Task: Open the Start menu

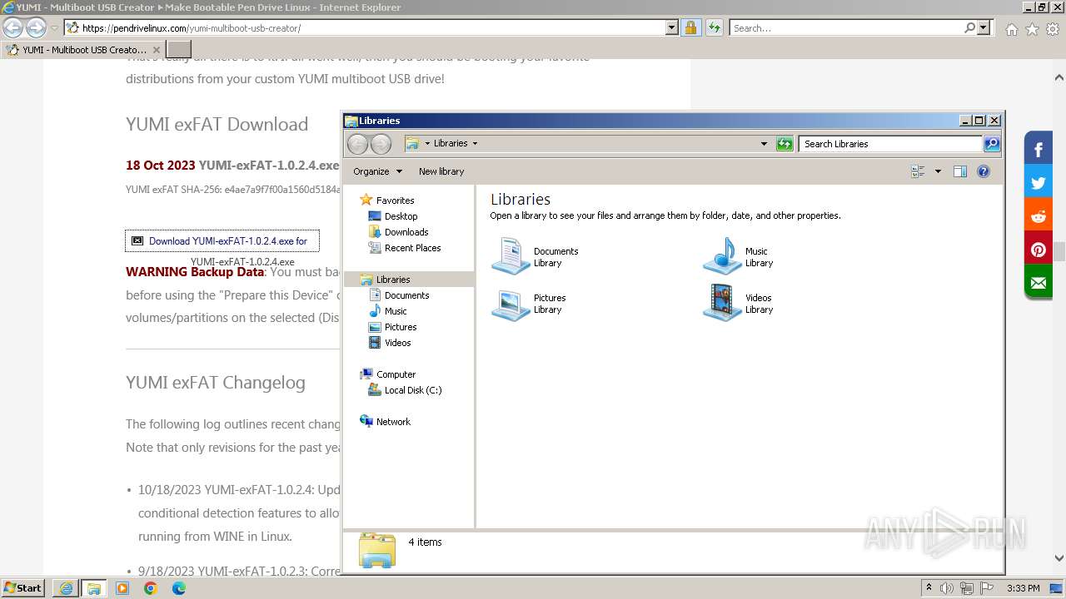Action: (23, 588)
